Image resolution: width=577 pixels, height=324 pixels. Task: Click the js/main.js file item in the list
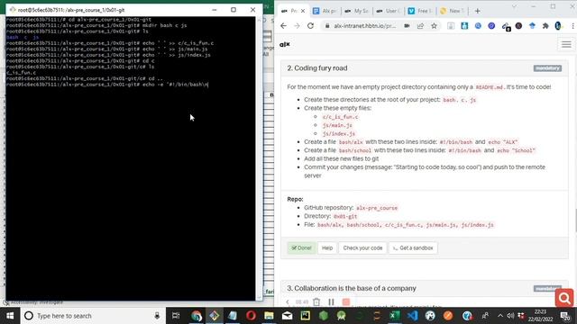pos(337,125)
